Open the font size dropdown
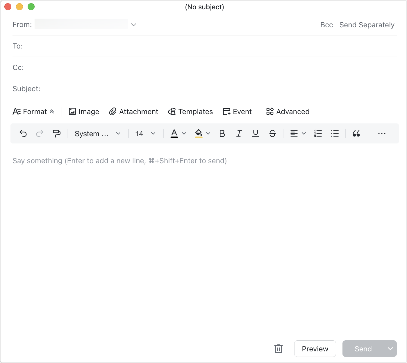This screenshot has height=363, width=407. click(x=145, y=133)
